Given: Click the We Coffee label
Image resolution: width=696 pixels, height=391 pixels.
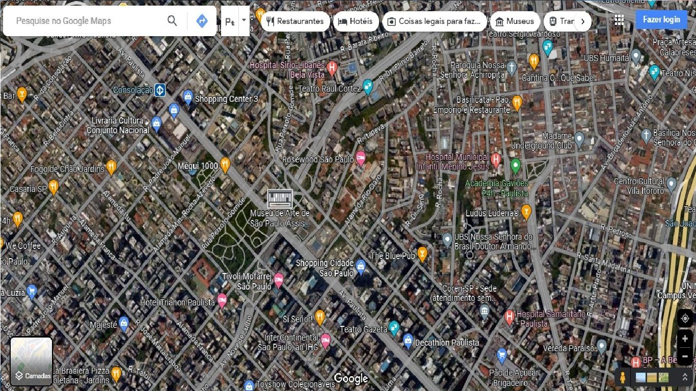Looking at the screenshot, I should click(x=23, y=246).
